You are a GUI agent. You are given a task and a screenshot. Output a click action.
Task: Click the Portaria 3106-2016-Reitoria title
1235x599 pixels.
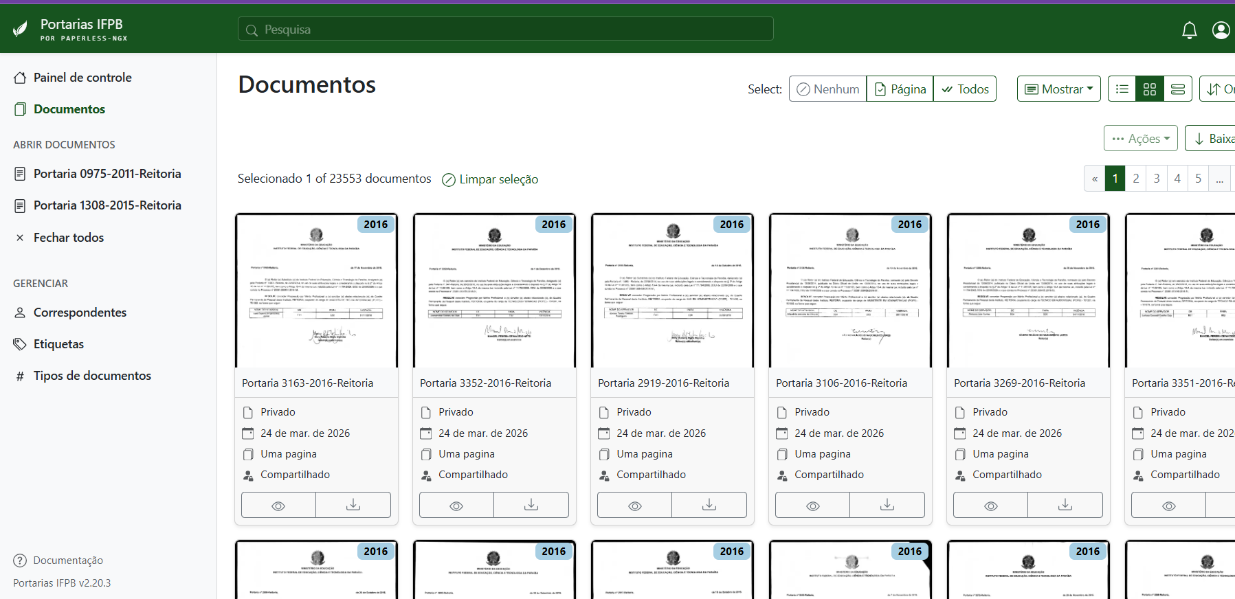pos(841,383)
